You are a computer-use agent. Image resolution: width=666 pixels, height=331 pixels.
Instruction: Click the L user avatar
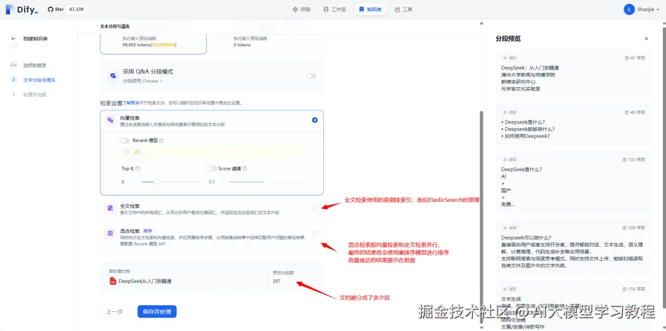point(629,9)
